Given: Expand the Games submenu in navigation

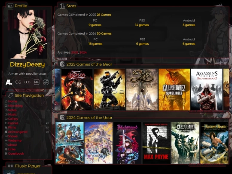Looking at the screenshot, I should (47, 123).
